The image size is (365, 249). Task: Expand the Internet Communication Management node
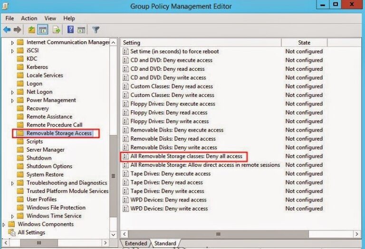(12, 43)
